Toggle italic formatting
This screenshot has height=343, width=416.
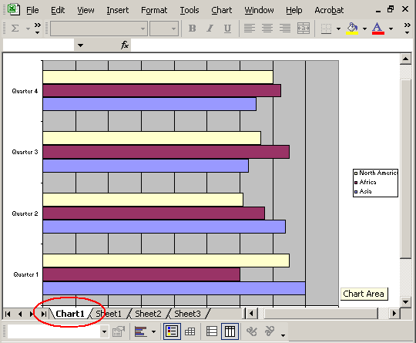pyautogui.click(x=210, y=29)
